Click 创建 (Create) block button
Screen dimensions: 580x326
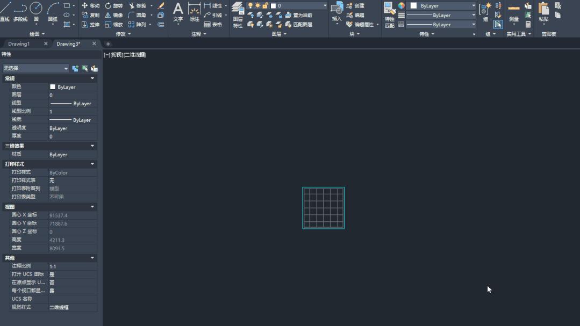point(355,5)
